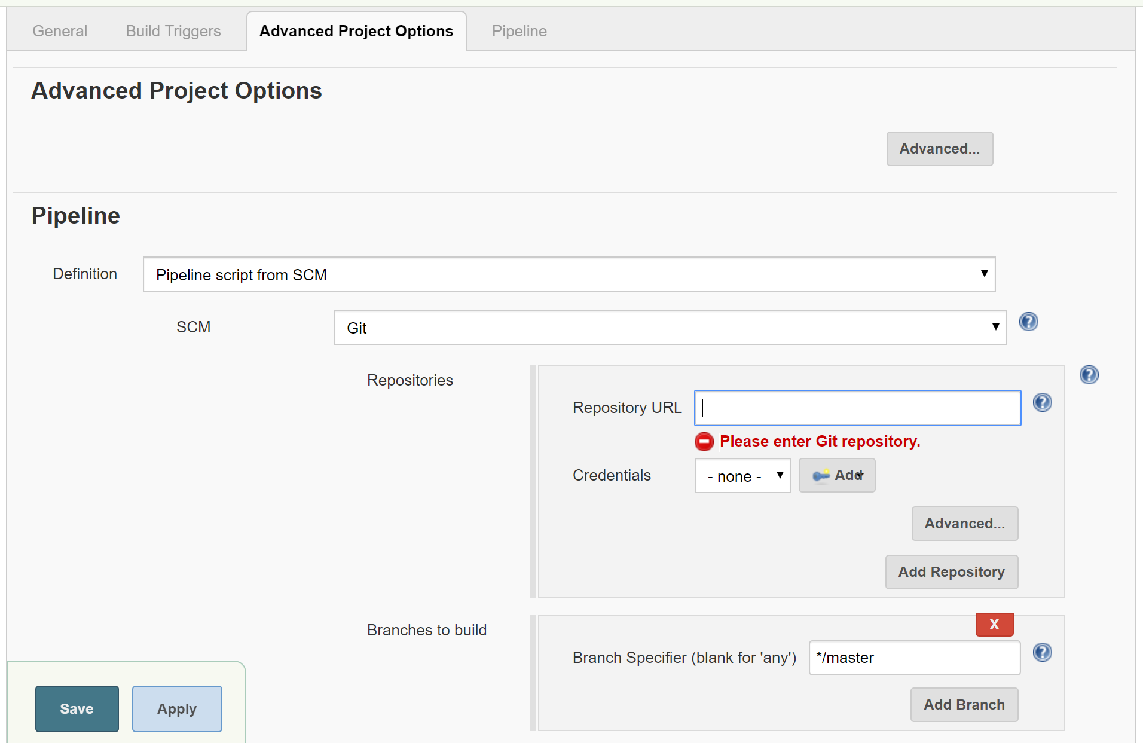Show help for Branch Specifier field
This screenshot has height=743, width=1143.
tap(1042, 652)
